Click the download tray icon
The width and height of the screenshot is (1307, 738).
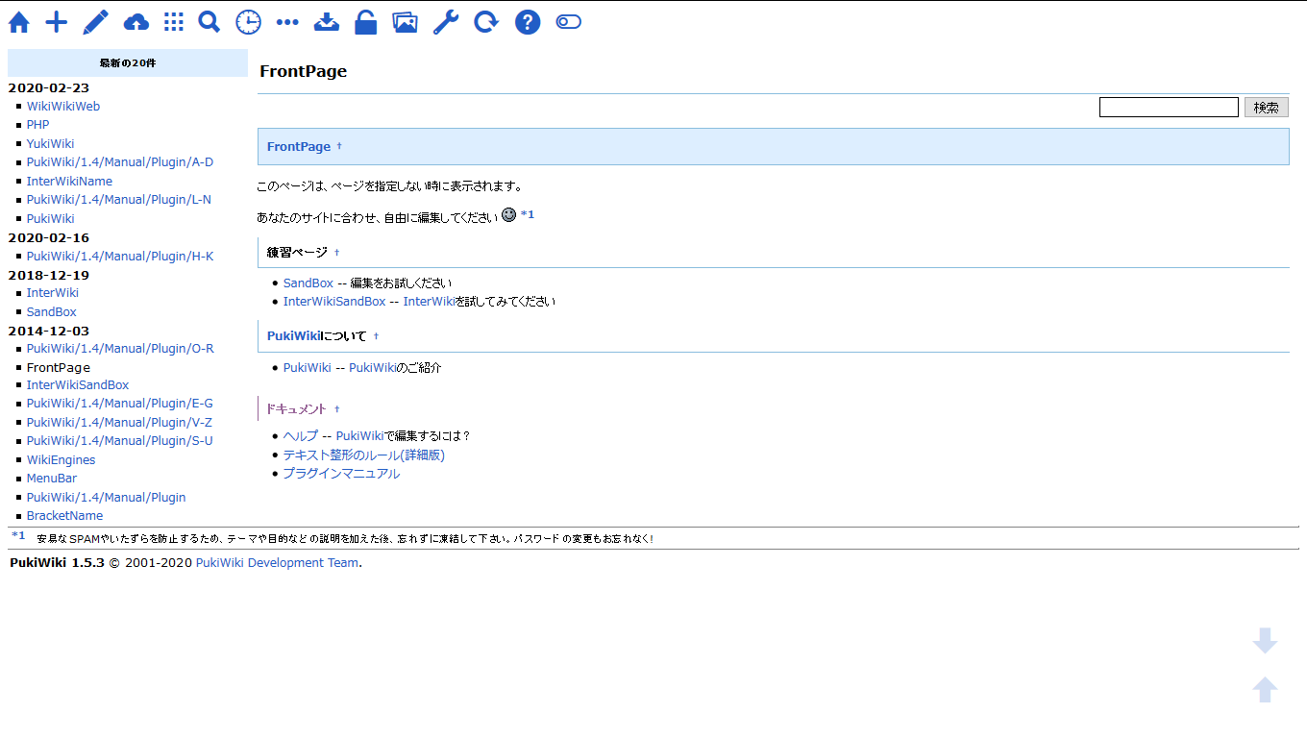point(327,22)
